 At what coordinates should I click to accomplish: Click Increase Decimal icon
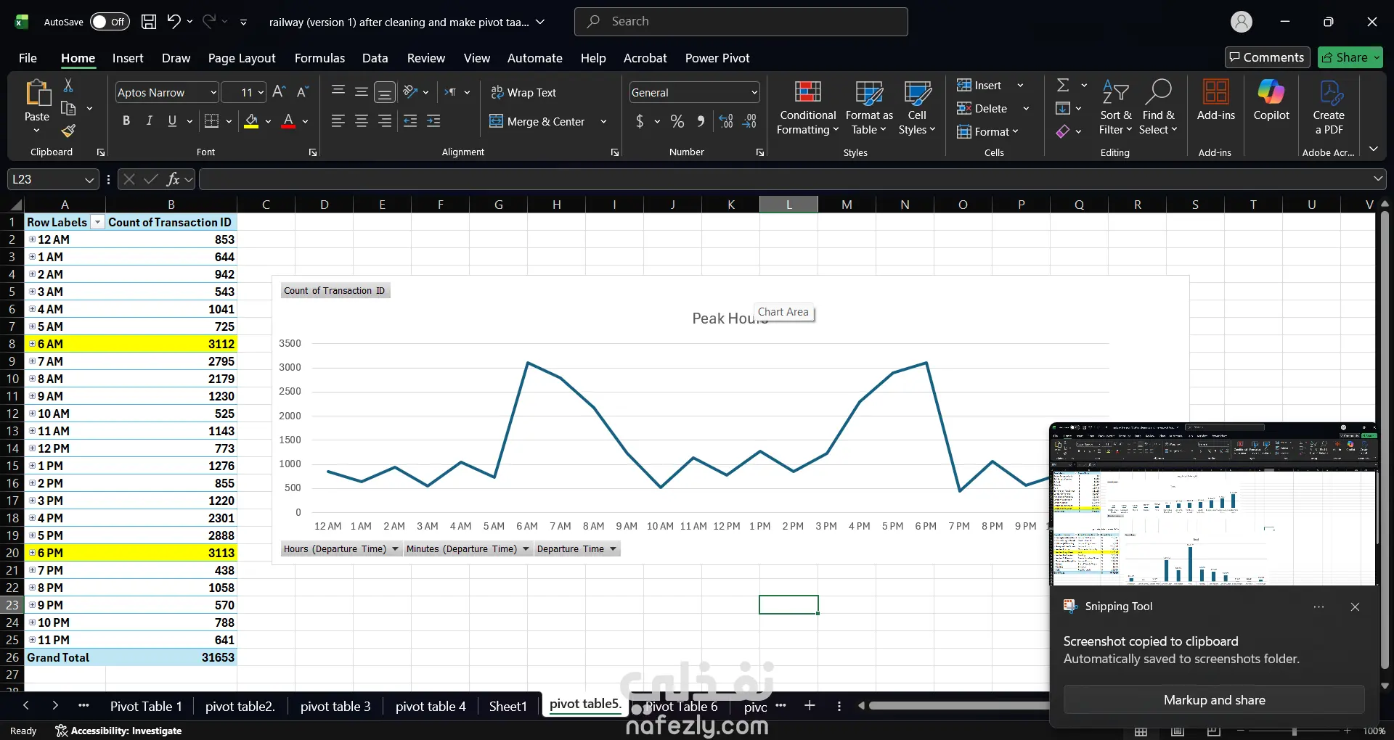coord(725,121)
